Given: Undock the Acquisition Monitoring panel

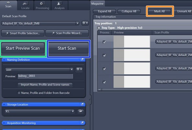Looking at the screenshot, I should (x=82, y=123).
